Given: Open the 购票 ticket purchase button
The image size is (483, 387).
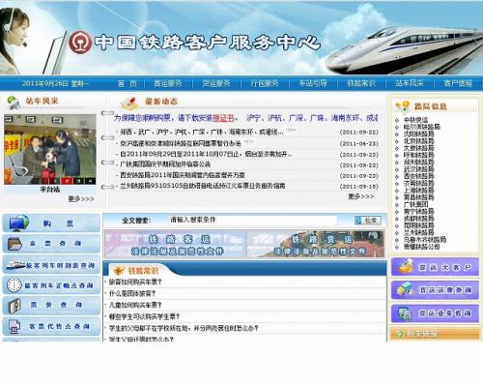Looking at the screenshot, I should tap(51, 223).
